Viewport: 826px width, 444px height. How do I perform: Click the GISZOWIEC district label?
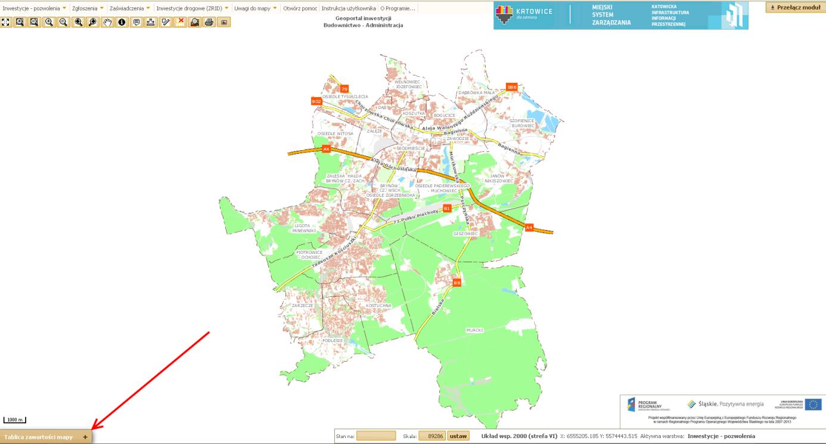[x=465, y=234]
